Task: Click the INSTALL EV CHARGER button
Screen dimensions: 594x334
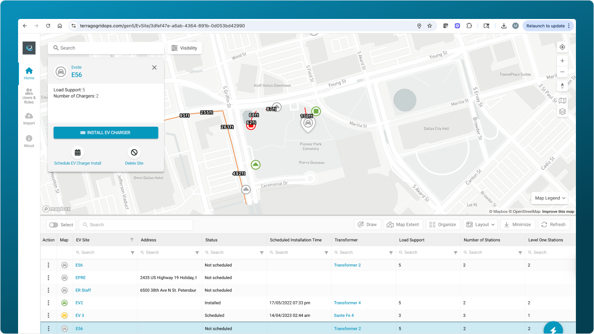Action: (106, 133)
